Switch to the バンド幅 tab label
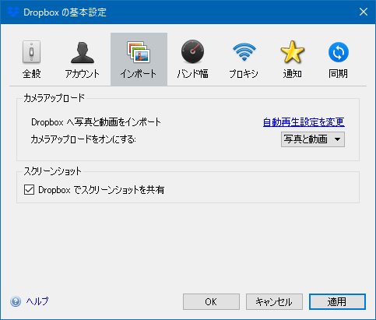 192,74
